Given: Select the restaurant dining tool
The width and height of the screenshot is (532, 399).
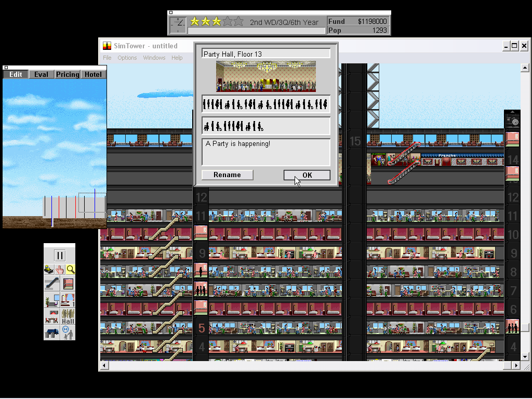Looking at the screenshot, I should (x=52, y=316).
